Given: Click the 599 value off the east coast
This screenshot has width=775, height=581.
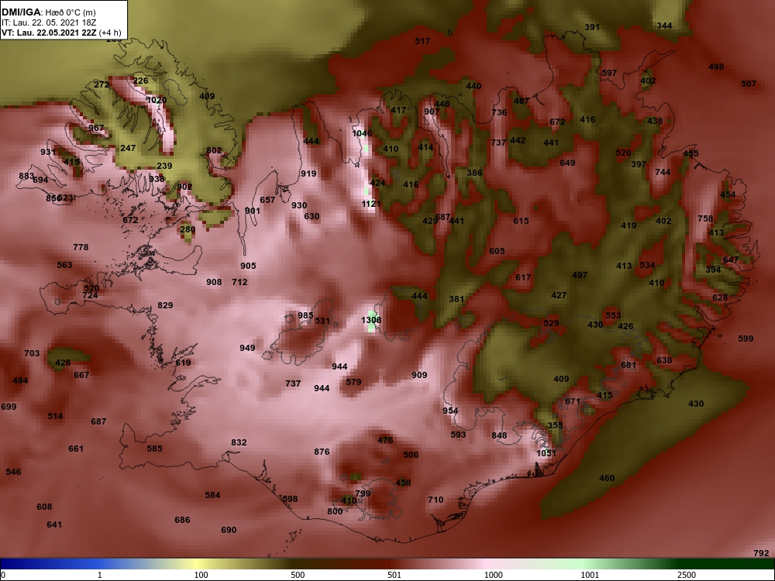Looking at the screenshot, I should (x=746, y=339).
